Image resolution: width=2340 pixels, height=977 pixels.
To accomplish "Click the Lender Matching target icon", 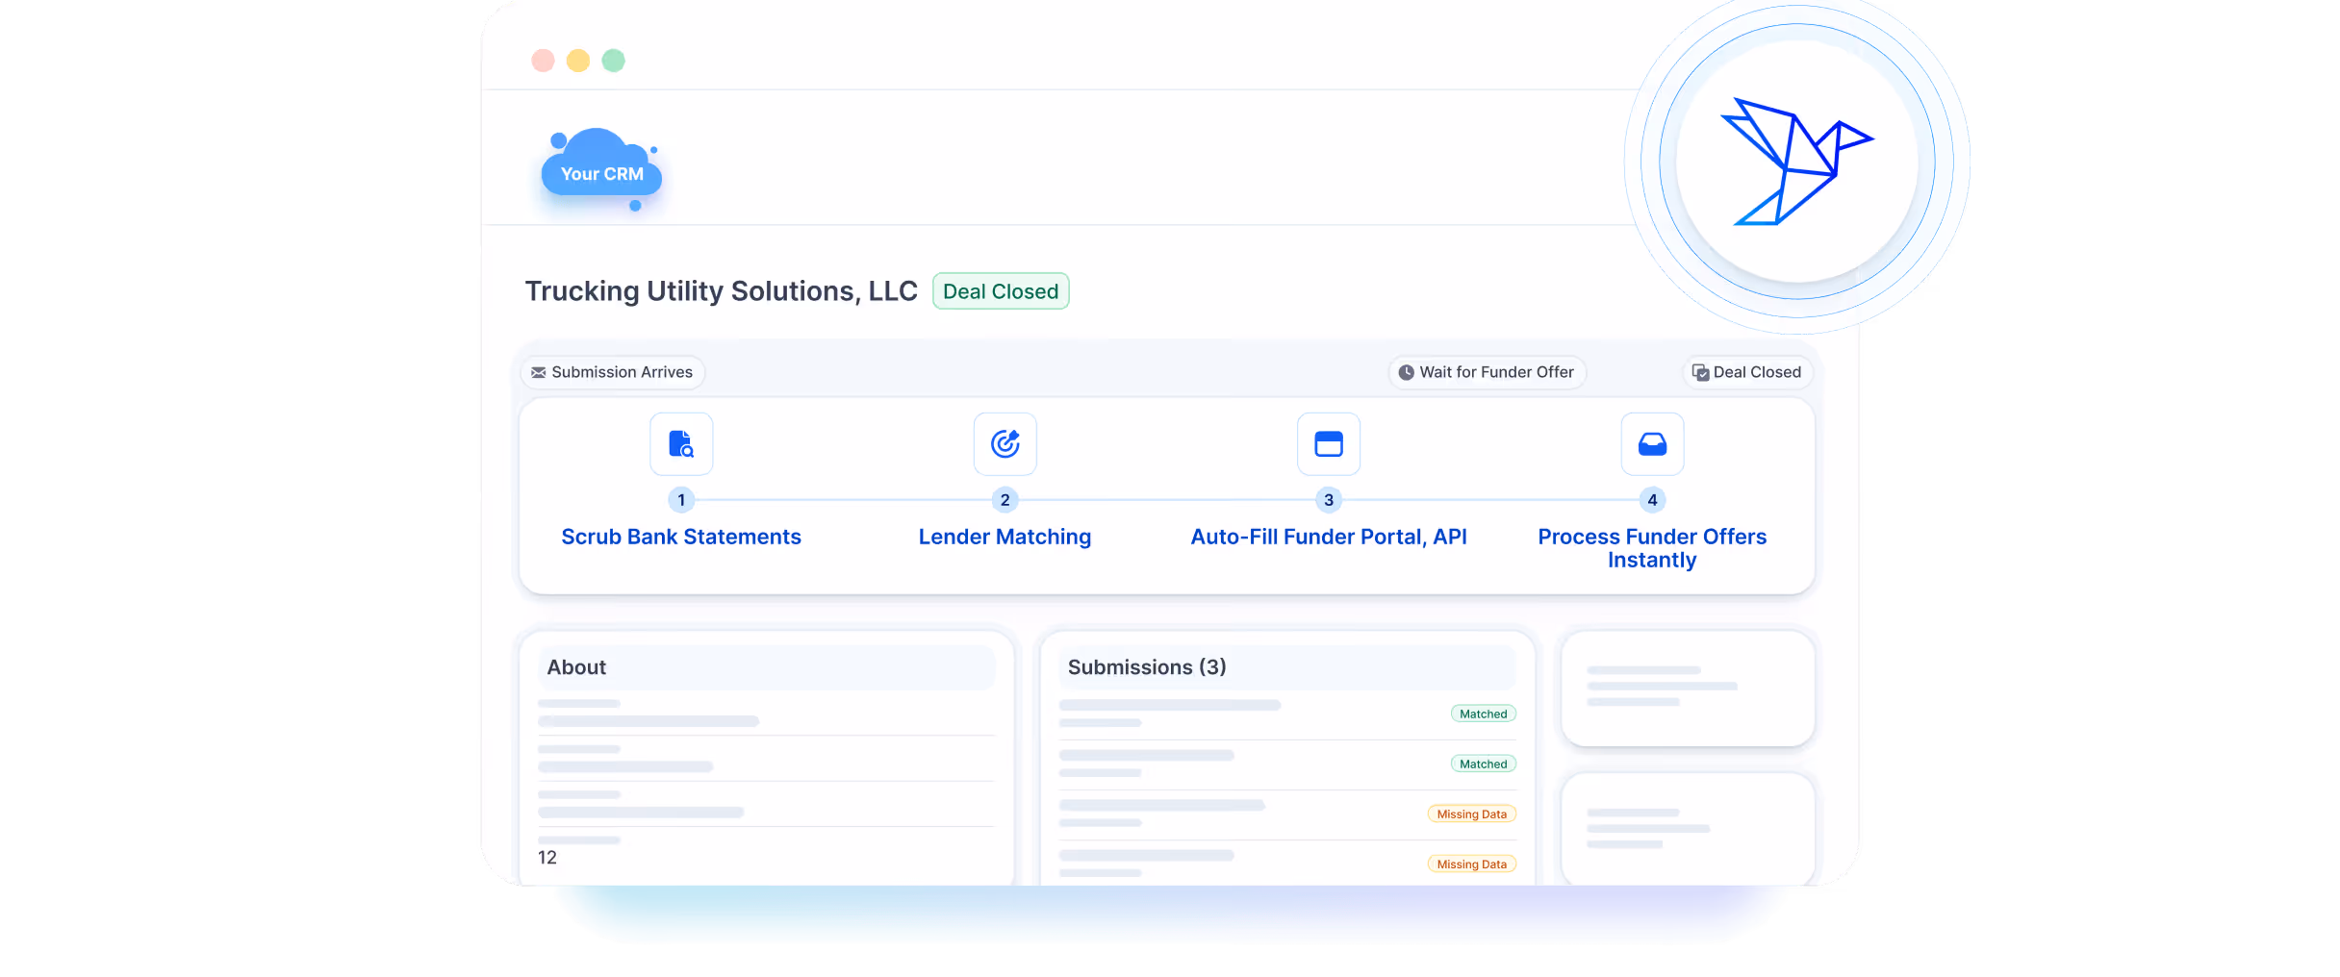I will 1005,443.
